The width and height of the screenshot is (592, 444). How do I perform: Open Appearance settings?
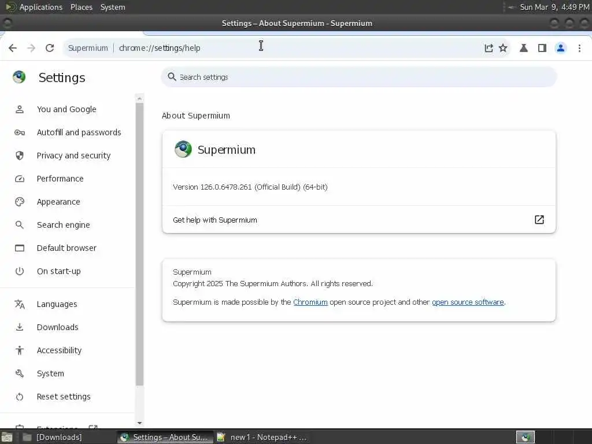click(x=58, y=202)
